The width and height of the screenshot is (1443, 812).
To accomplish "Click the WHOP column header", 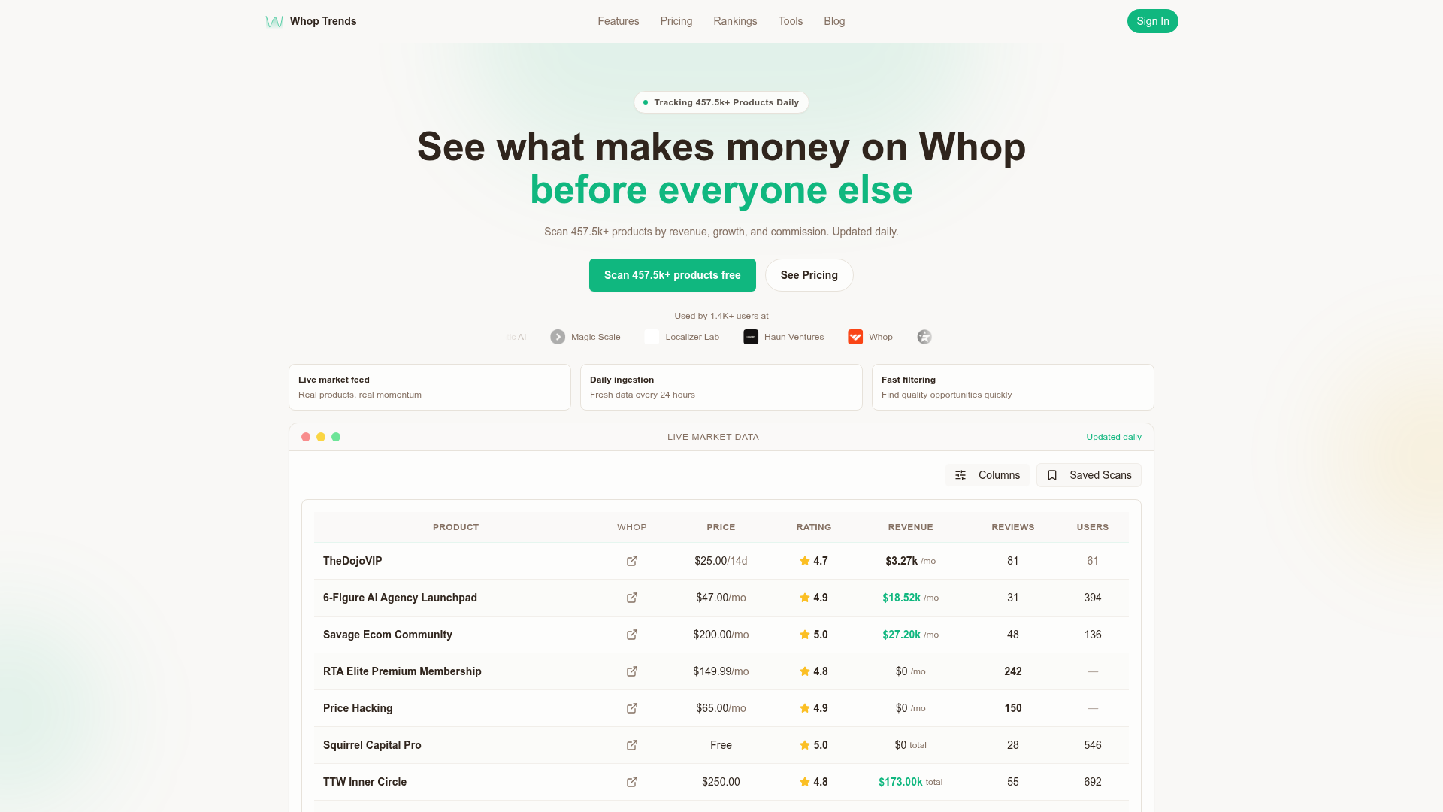I will [632, 527].
